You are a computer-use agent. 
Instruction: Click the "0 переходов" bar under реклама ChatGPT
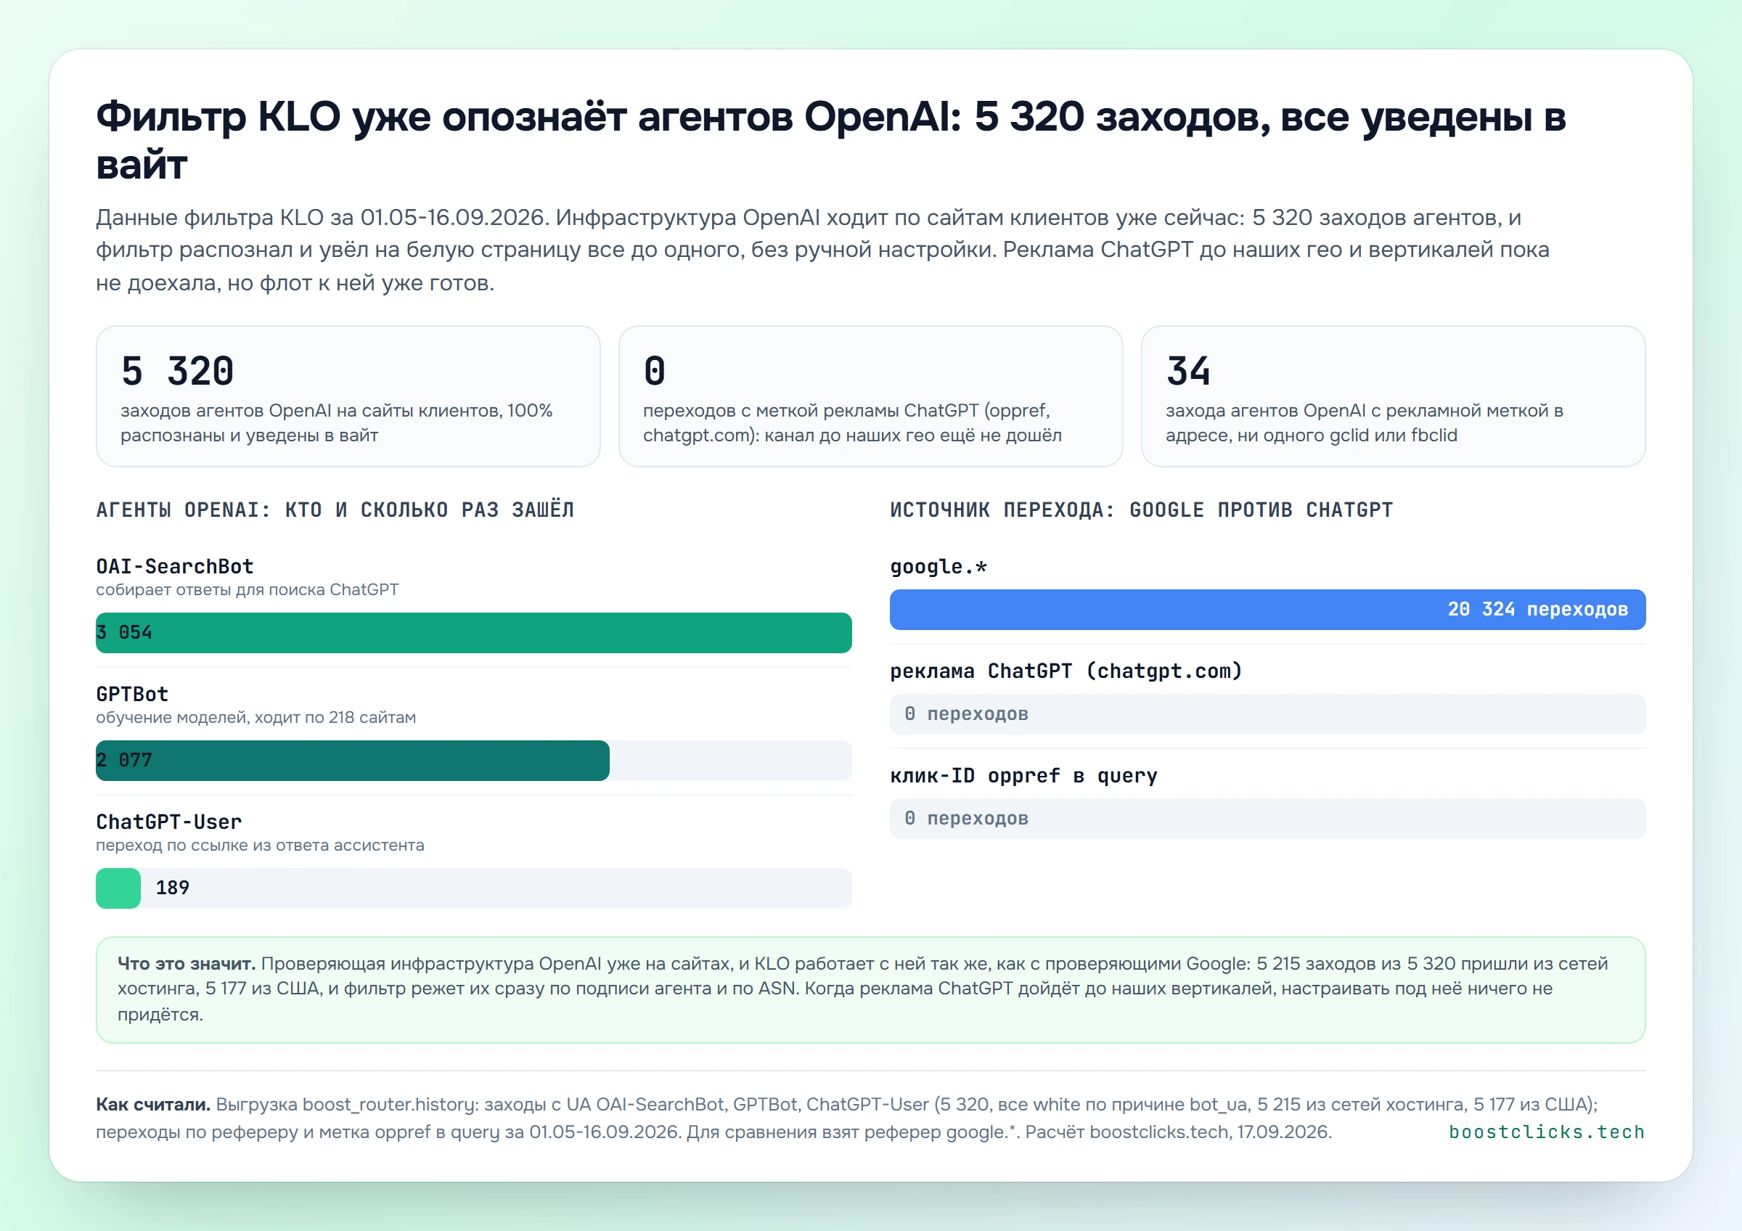pyautogui.click(x=1267, y=713)
